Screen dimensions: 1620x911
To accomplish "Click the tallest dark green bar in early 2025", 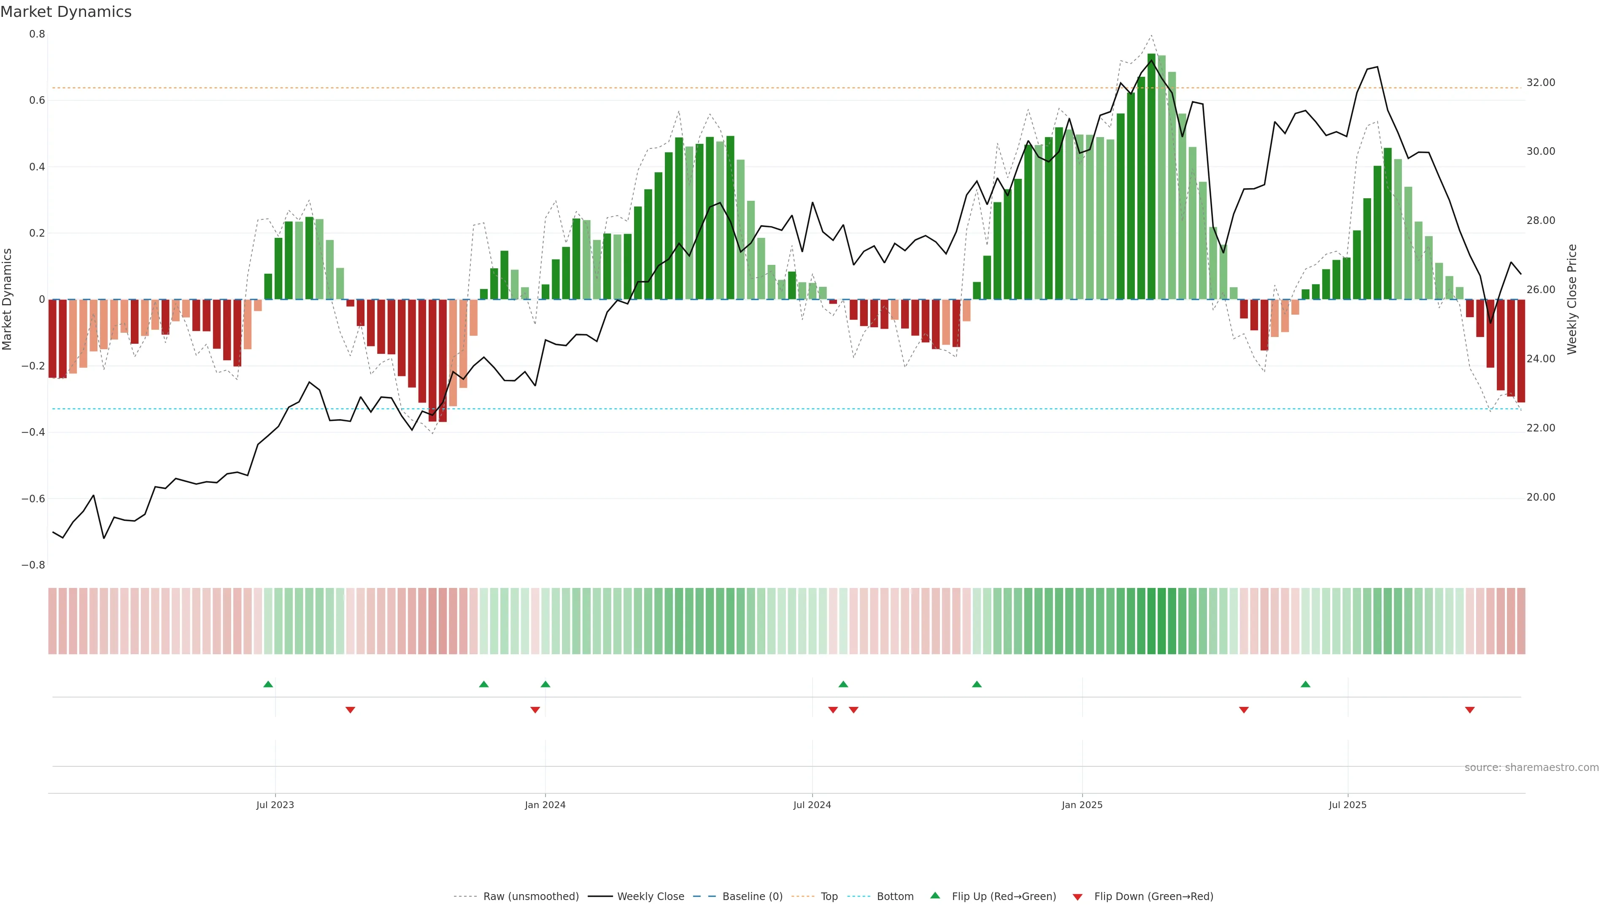I will 1151,176.
